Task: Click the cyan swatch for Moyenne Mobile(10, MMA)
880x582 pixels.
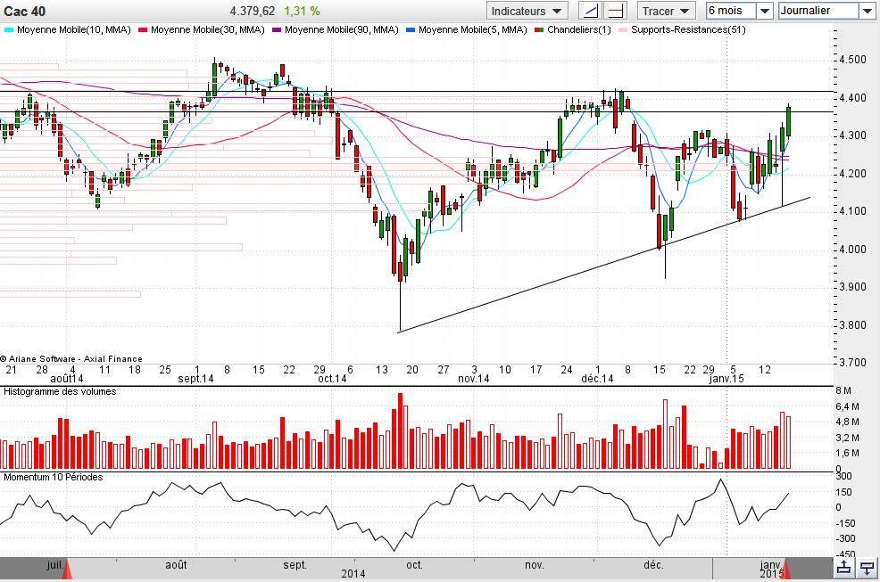Action: coord(9,29)
